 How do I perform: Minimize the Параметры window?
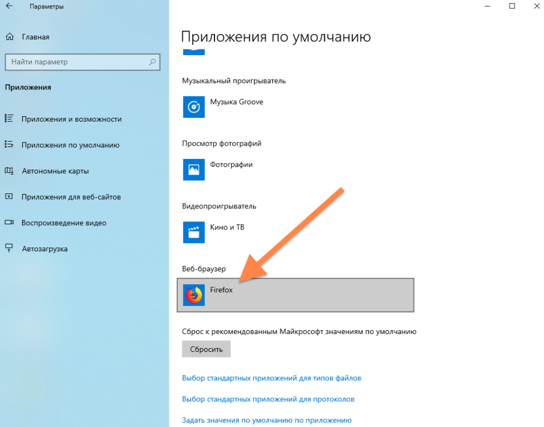coord(487,6)
